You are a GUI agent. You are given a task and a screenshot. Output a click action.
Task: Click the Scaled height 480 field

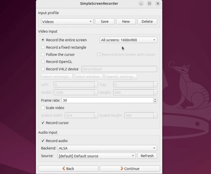click(139, 115)
